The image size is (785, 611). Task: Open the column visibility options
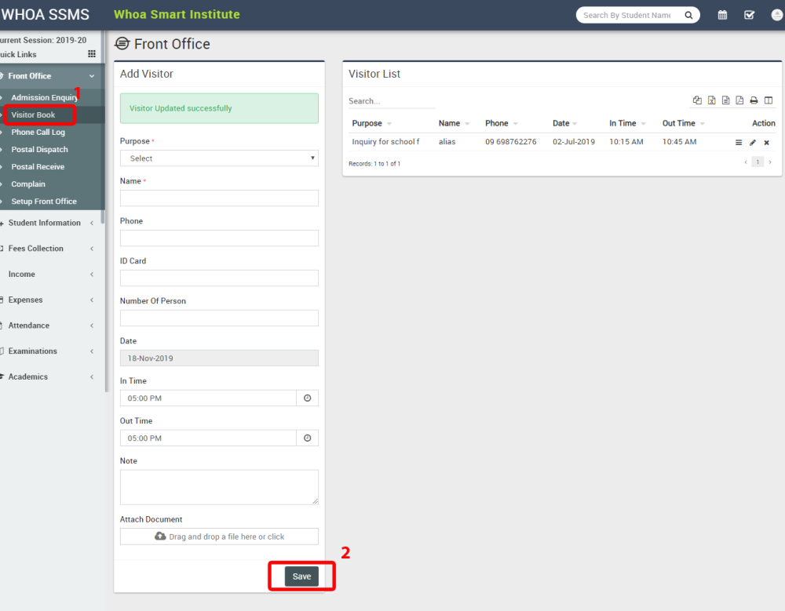pos(768,100)
